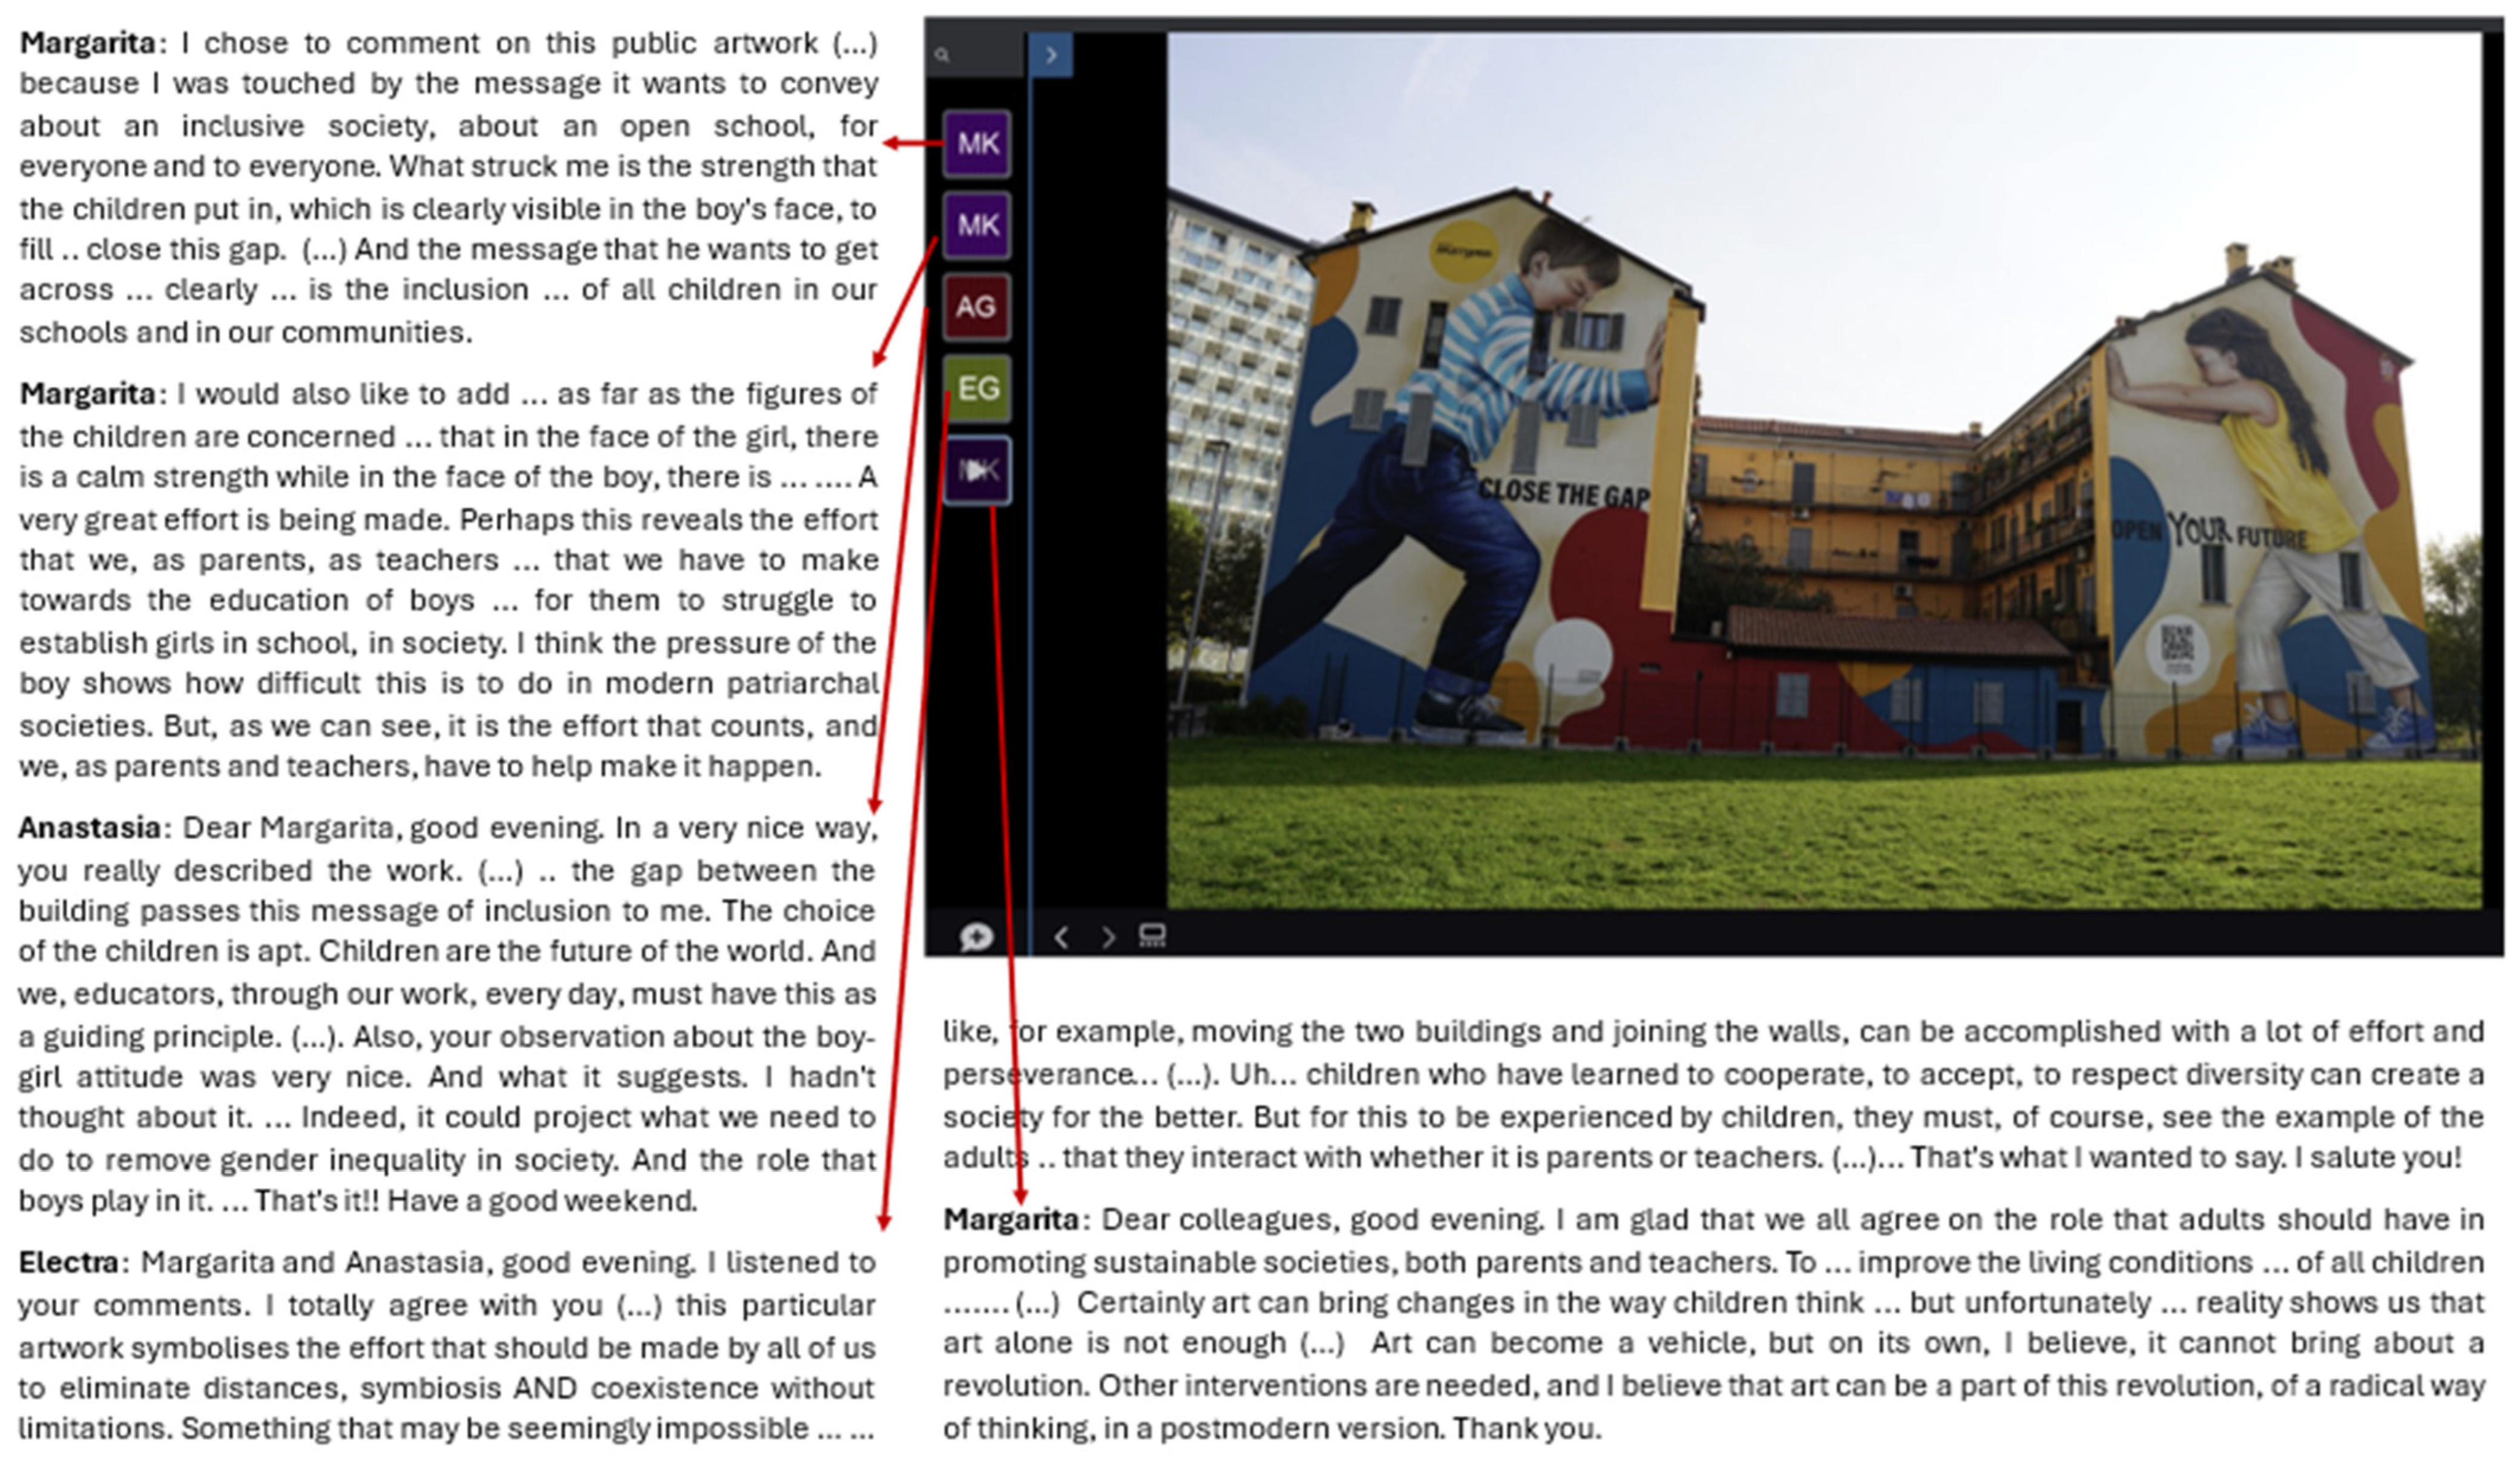Screen dimensions: 2520x1464
Task: Click yellow logo circle on left building
Action: [x=1465, y=252]
